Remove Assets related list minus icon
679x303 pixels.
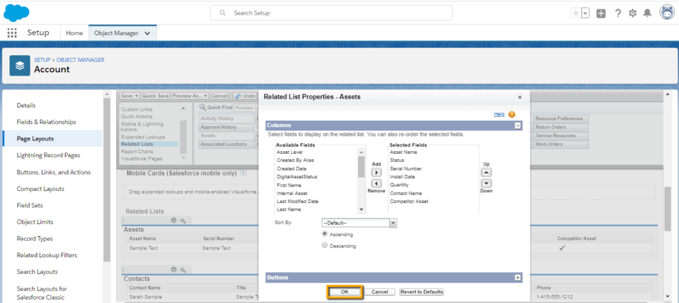[174, 220]
